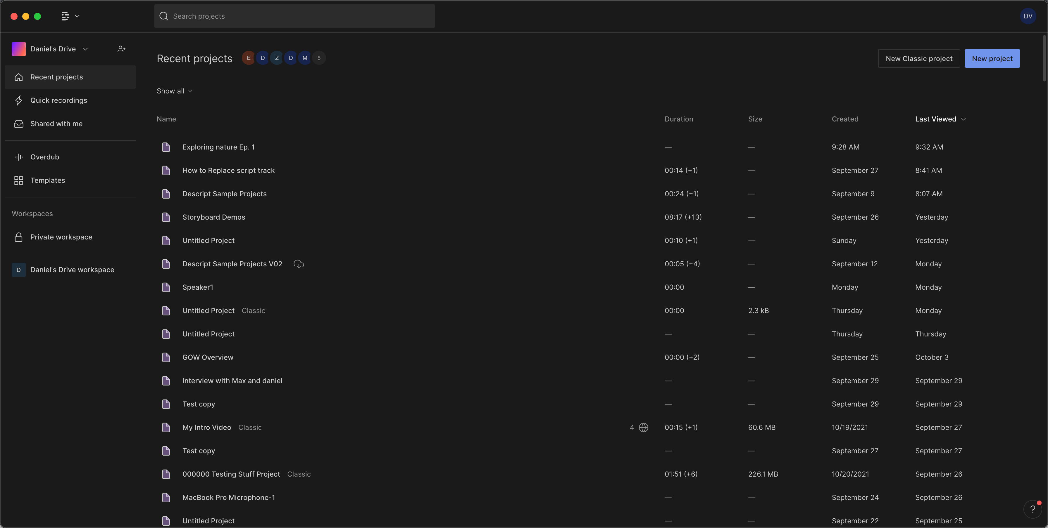Click the Daniel's Drive gradient logo
The image size is (1048, 528).
click(x=19, y=49)
